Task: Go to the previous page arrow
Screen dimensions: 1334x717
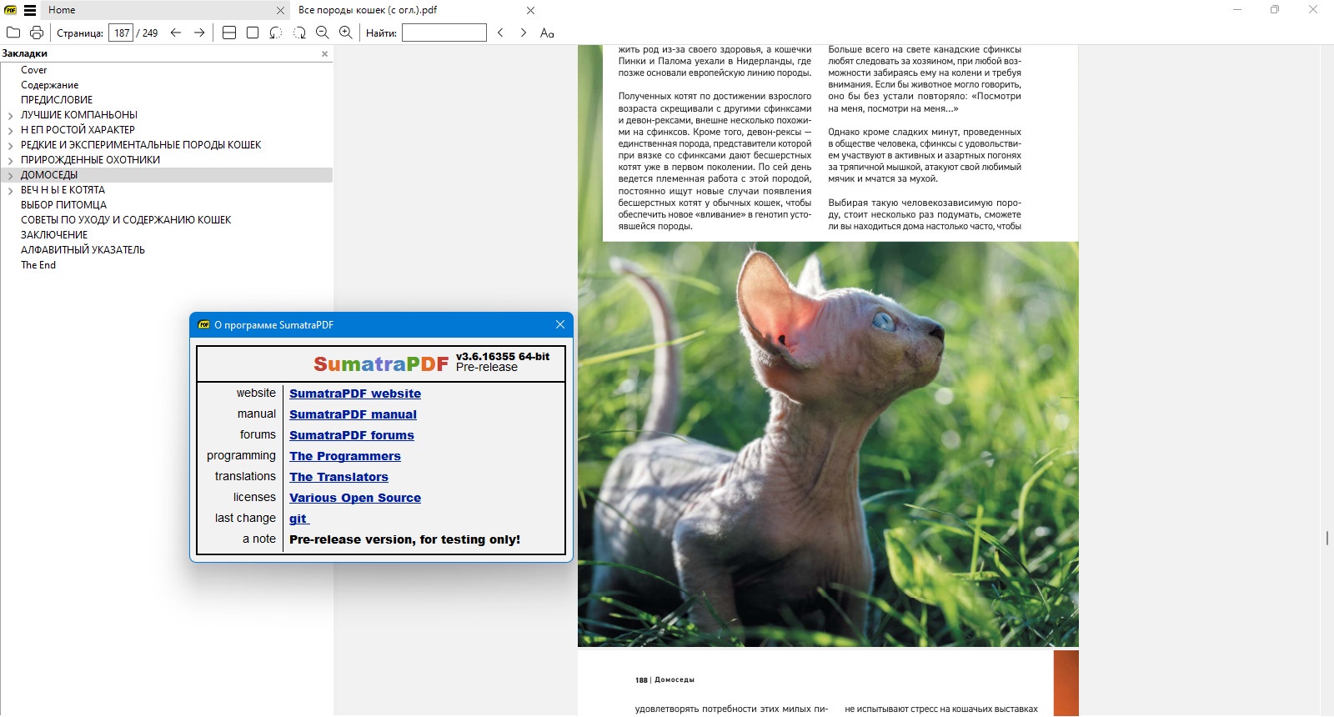Action: tap(176, 33)
